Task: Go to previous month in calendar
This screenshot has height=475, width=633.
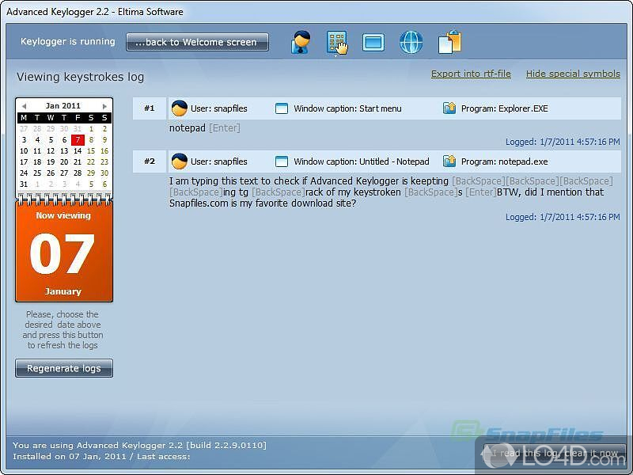Action: click(x=24, y=106)
